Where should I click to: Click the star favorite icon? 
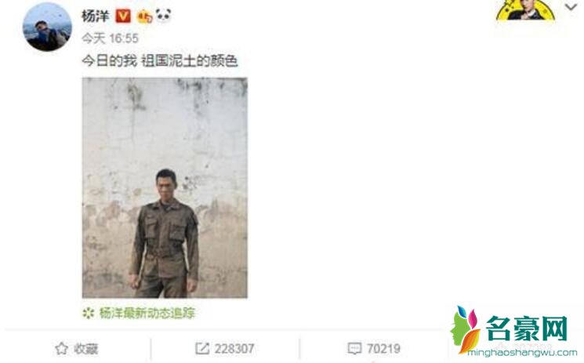[x=61, y=348]
